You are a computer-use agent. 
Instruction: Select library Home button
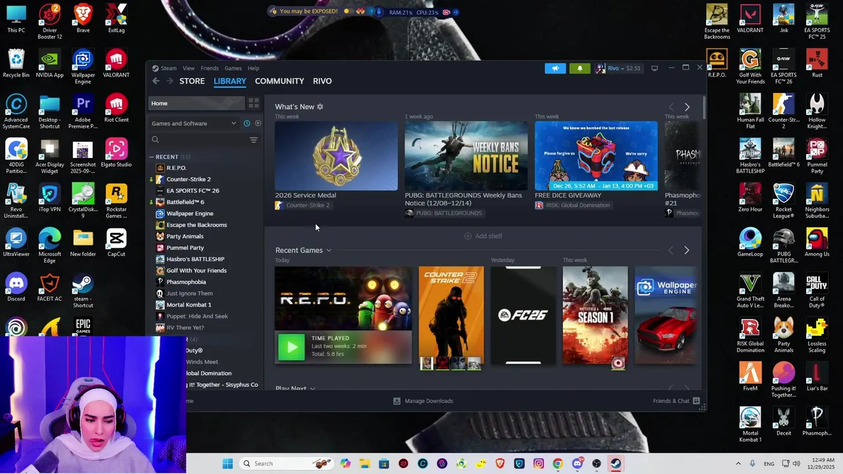click(195, 103)
